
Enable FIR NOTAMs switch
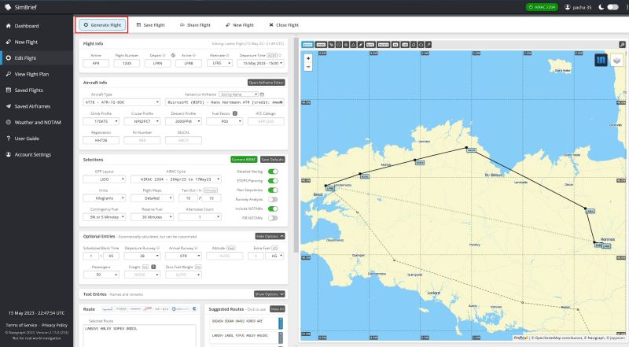(x=273, y=218)
